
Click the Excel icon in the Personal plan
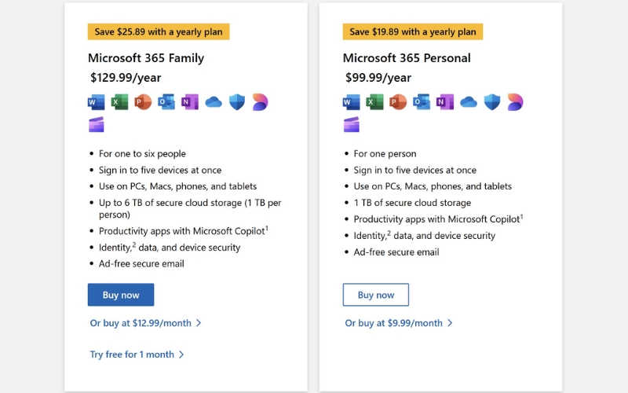374,102
